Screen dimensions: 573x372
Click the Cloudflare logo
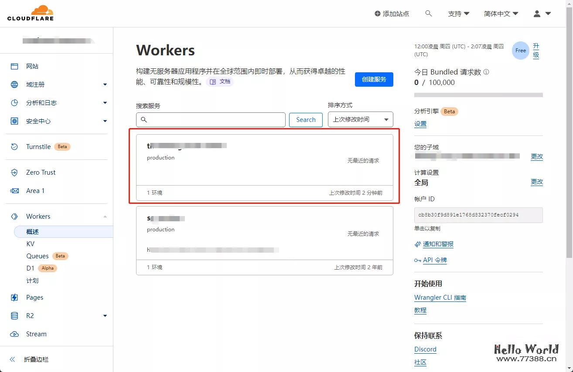30,13
